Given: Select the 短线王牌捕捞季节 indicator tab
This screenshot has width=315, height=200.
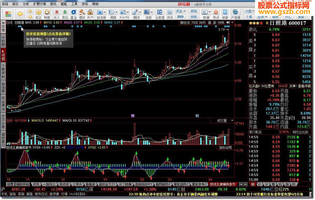Looking at the screenshot, I should pyautogui.click(x=223, y=184).
